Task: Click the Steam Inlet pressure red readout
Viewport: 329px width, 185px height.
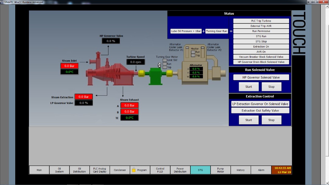Action: point(69,66)
